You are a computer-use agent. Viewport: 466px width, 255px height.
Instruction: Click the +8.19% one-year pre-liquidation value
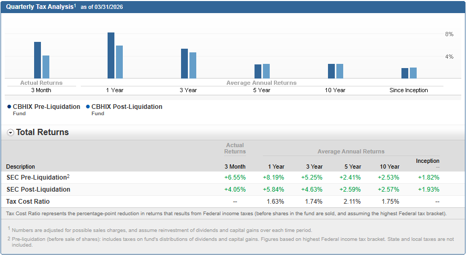(x=273, y=178)
